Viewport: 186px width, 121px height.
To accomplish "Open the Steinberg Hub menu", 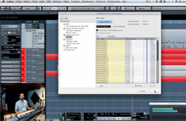I will pos(113,2).
